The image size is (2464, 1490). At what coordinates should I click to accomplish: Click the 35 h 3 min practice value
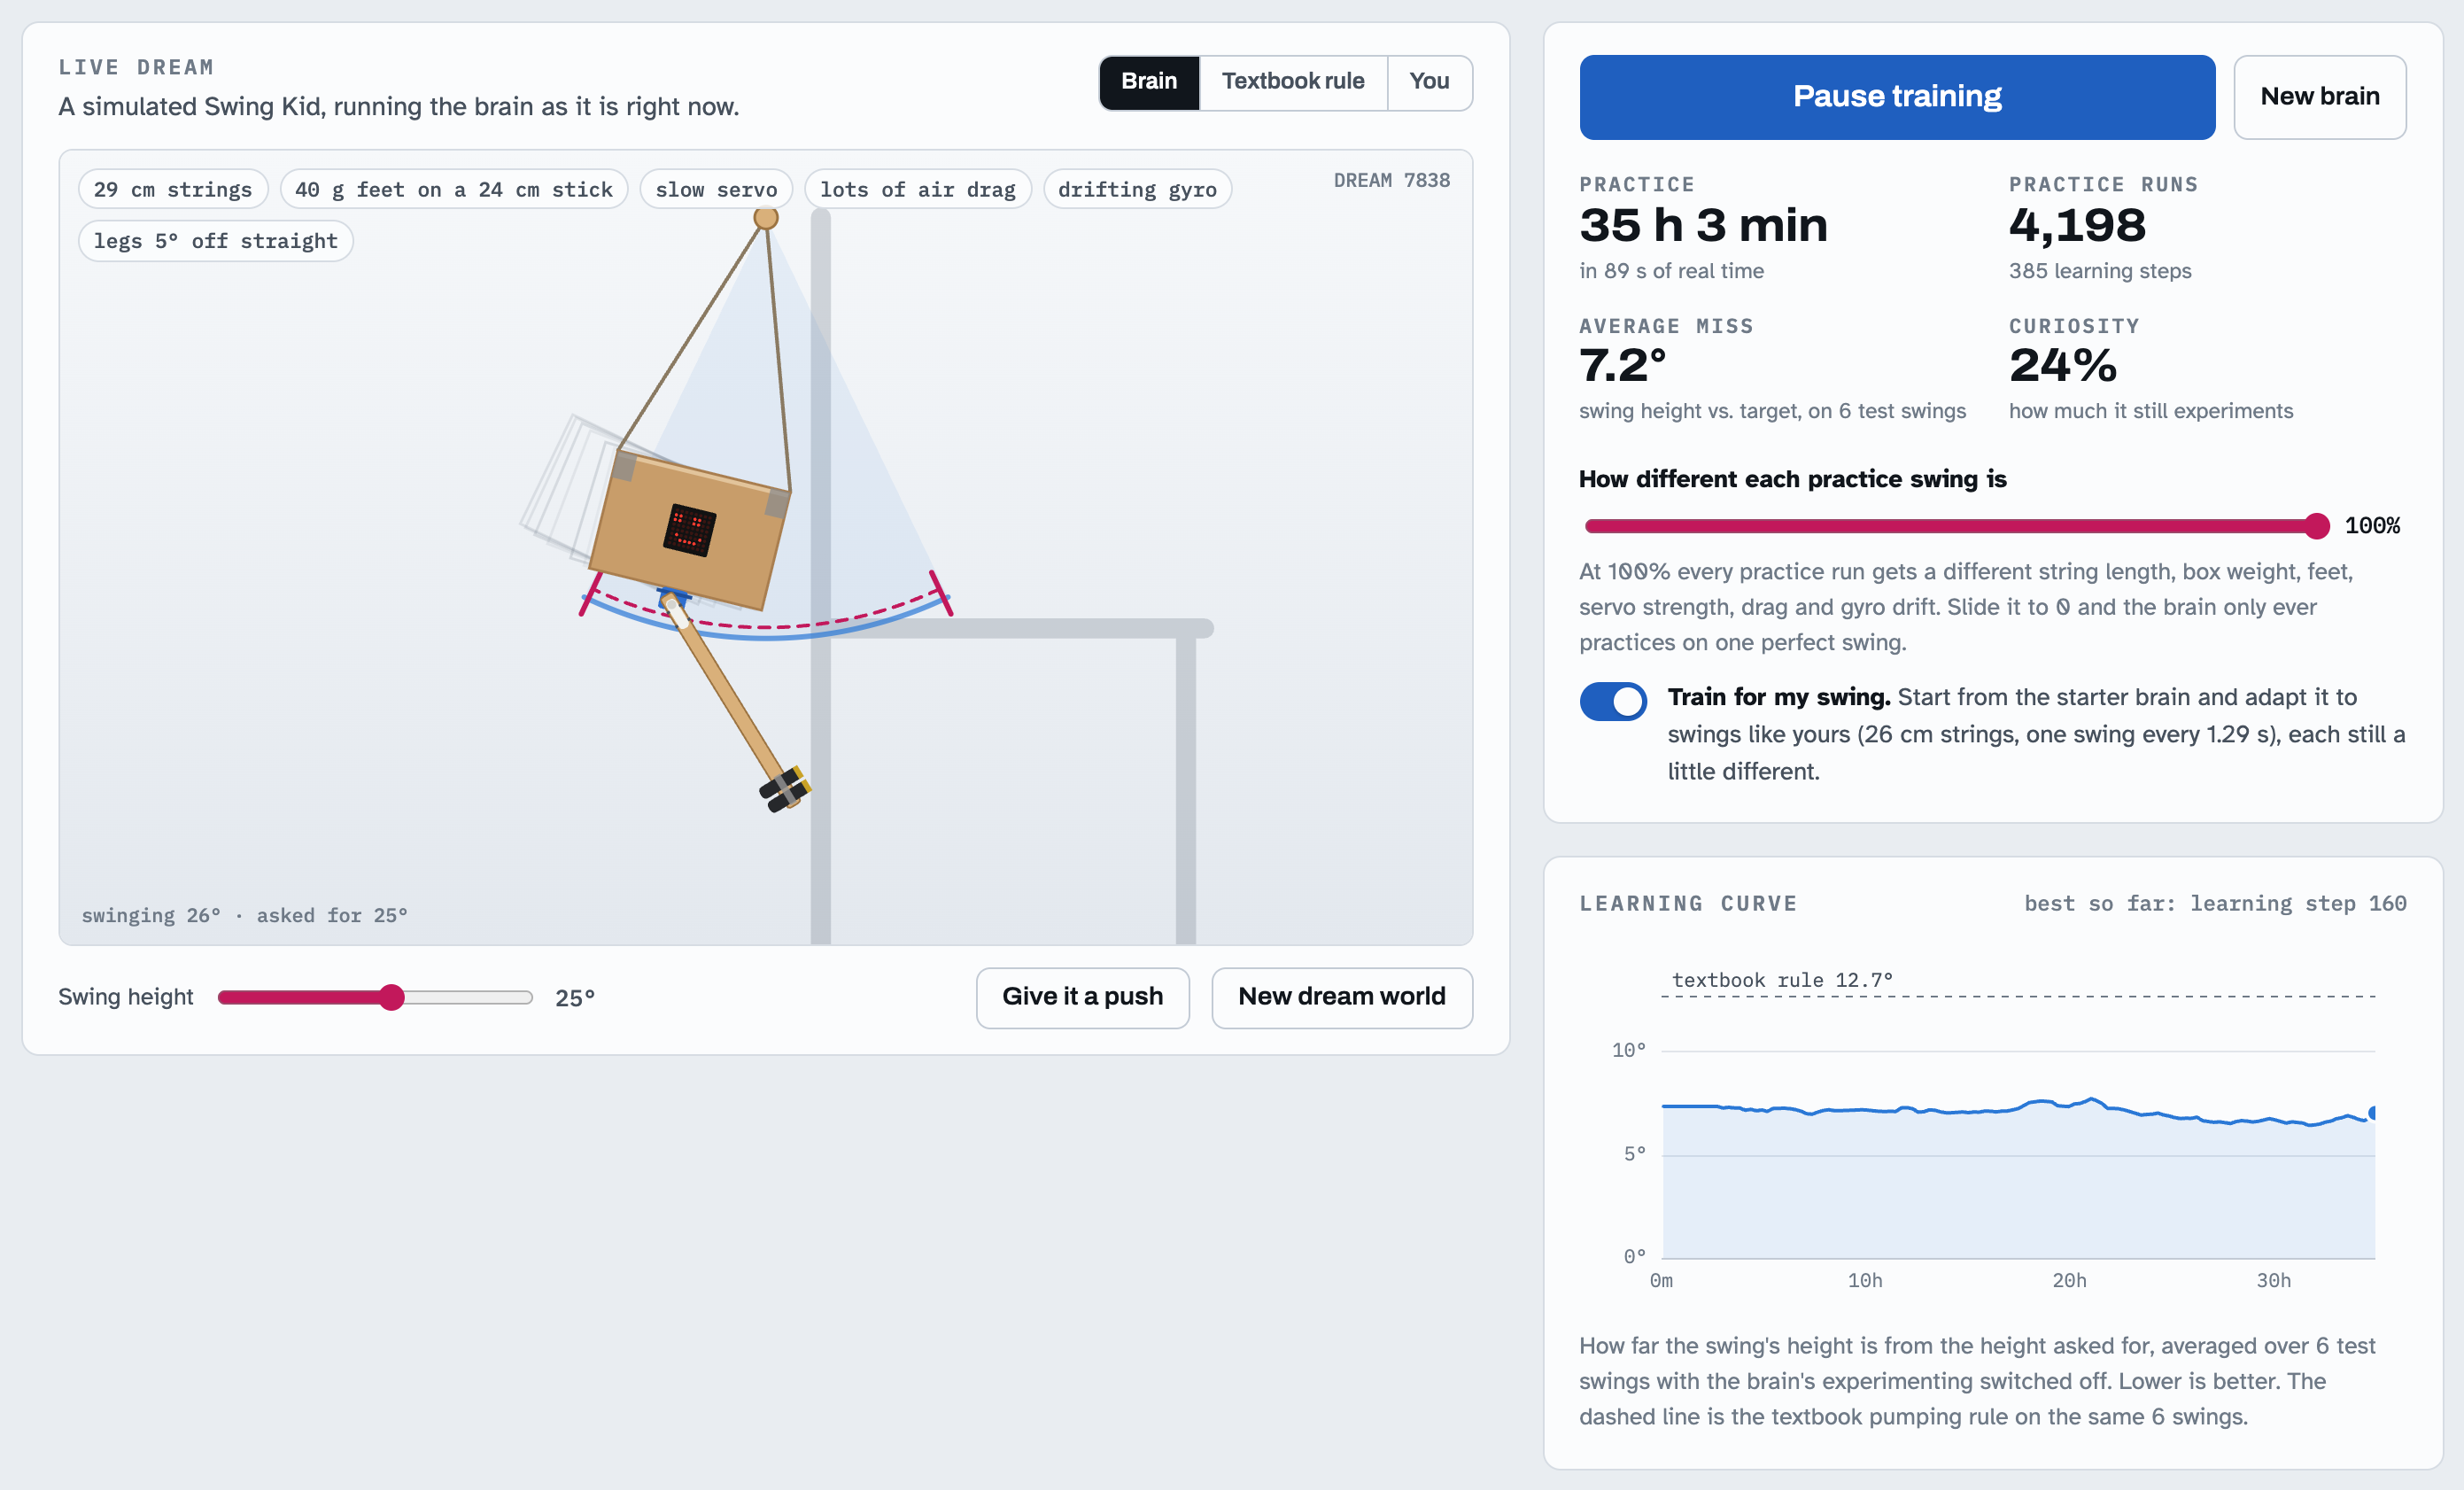(1703, 225)
